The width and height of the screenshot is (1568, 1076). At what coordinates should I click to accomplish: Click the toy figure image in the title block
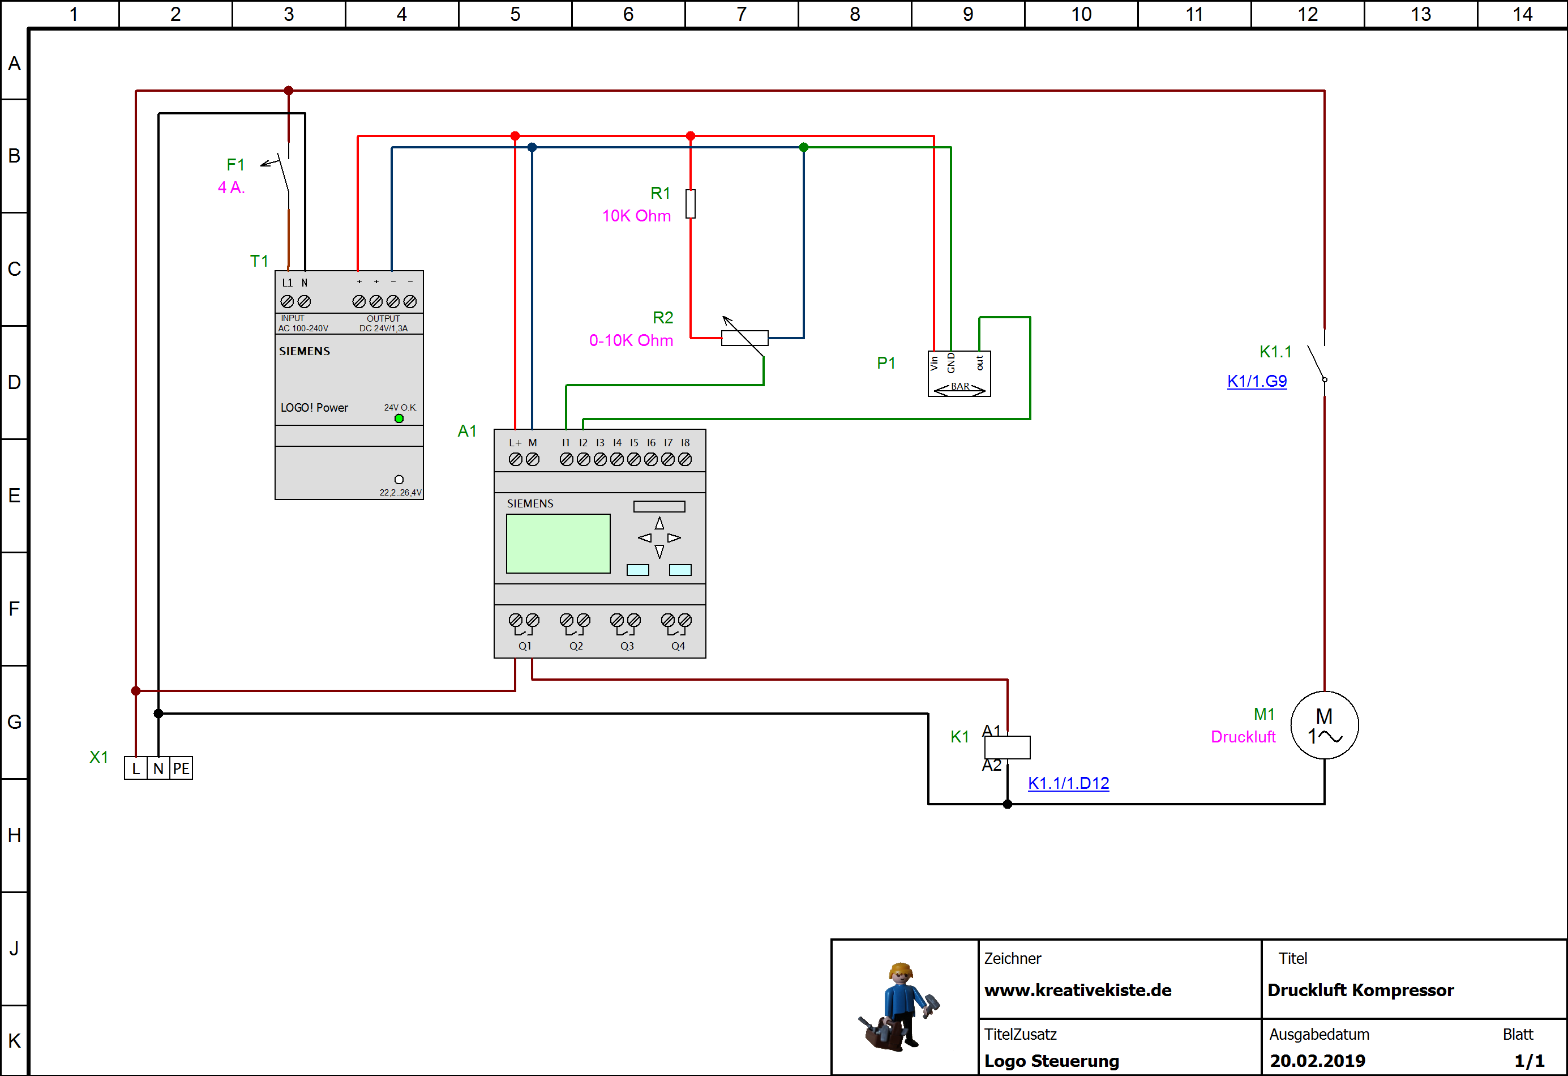(899, 1006)
